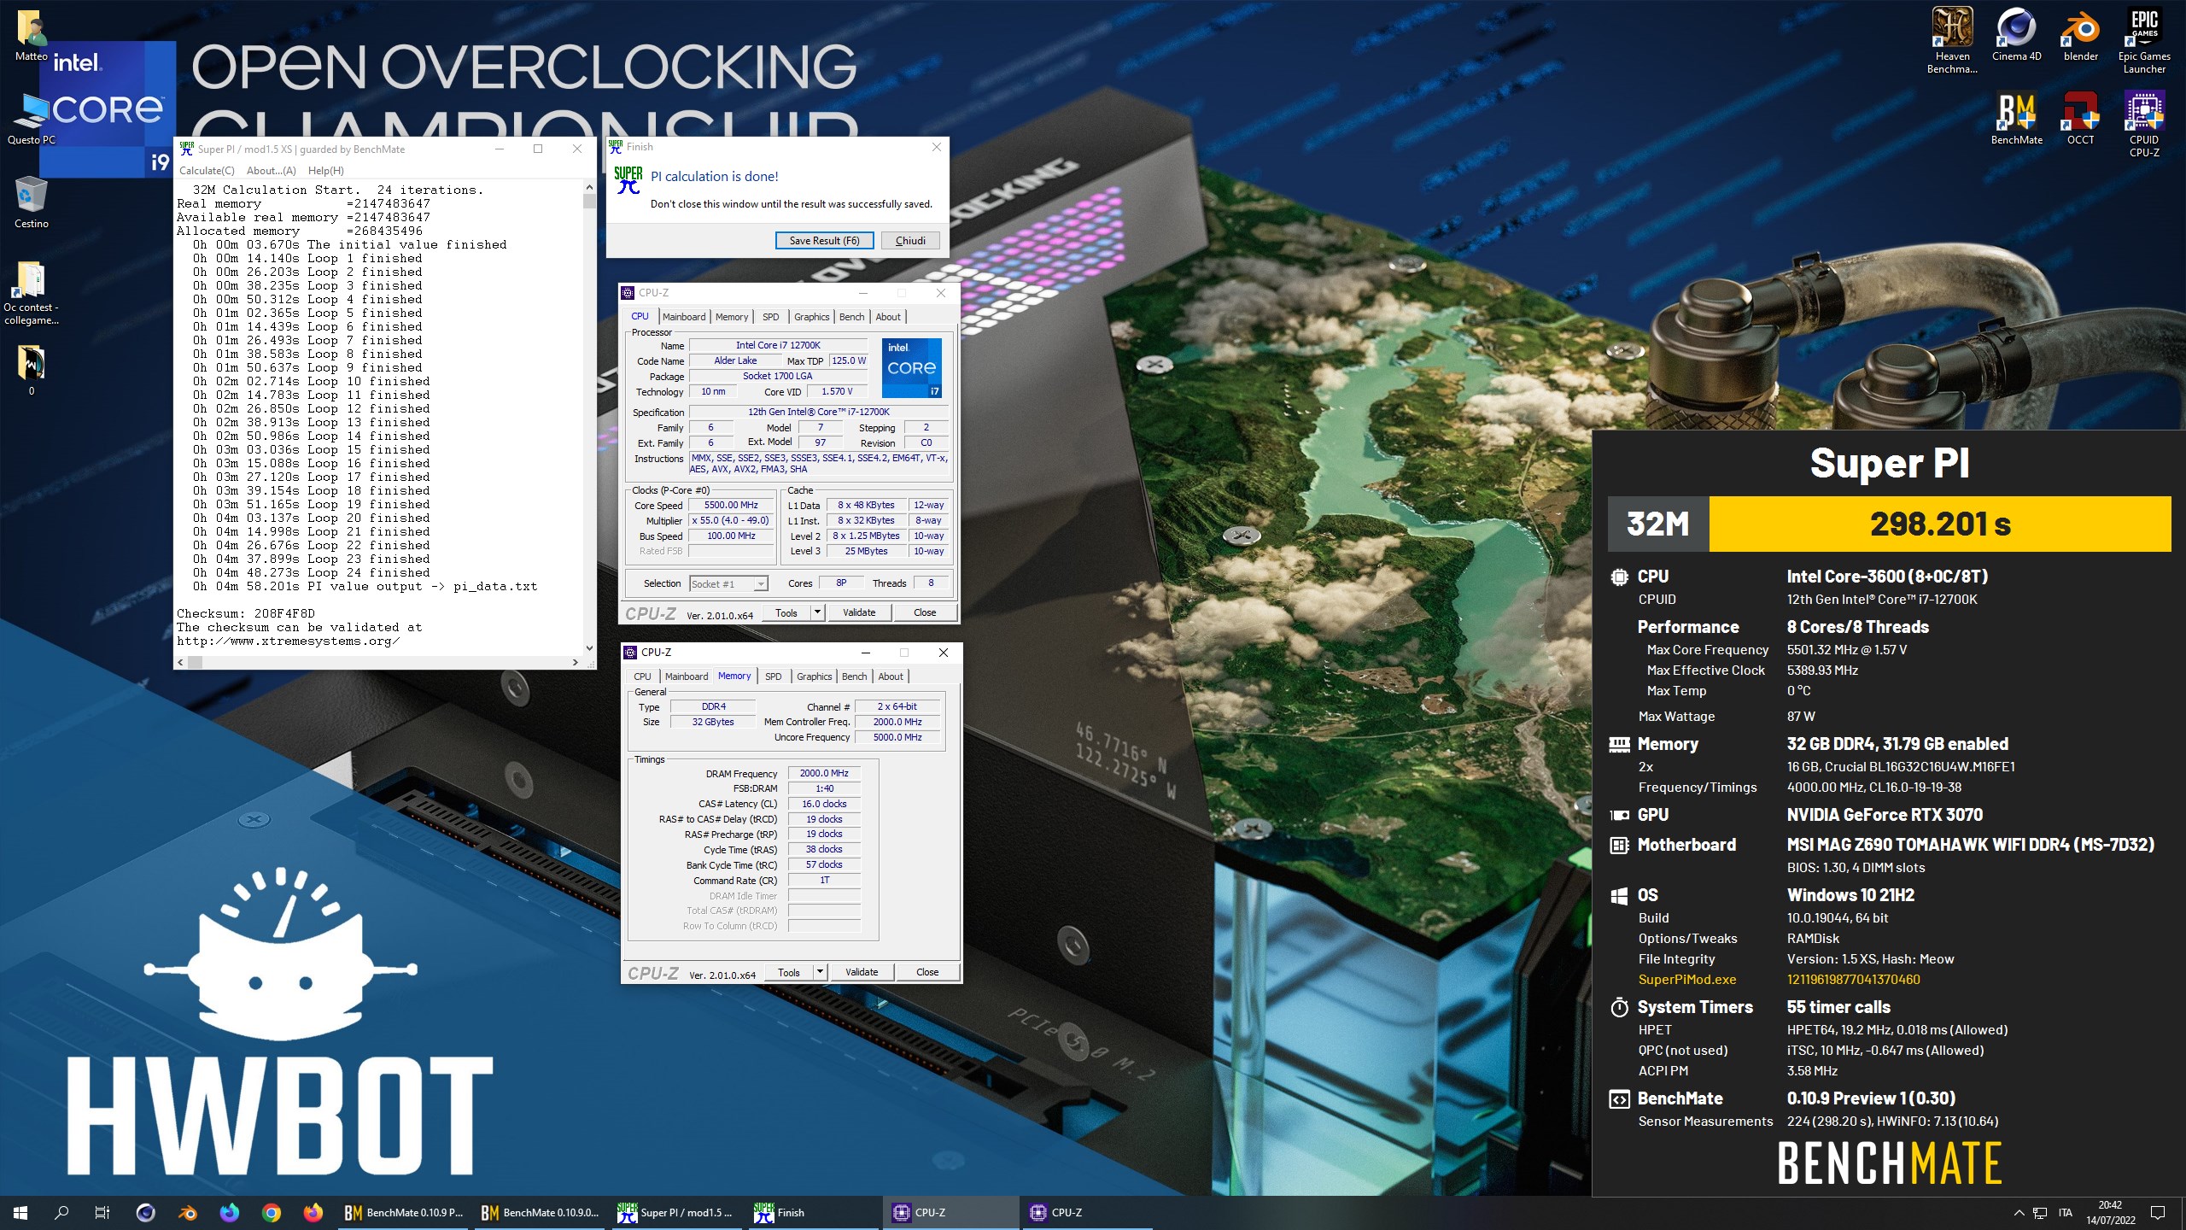The image size is (2186, 1230).
Task: Click Tools button in bottom CPU-Z window
Action: [789, 973]
